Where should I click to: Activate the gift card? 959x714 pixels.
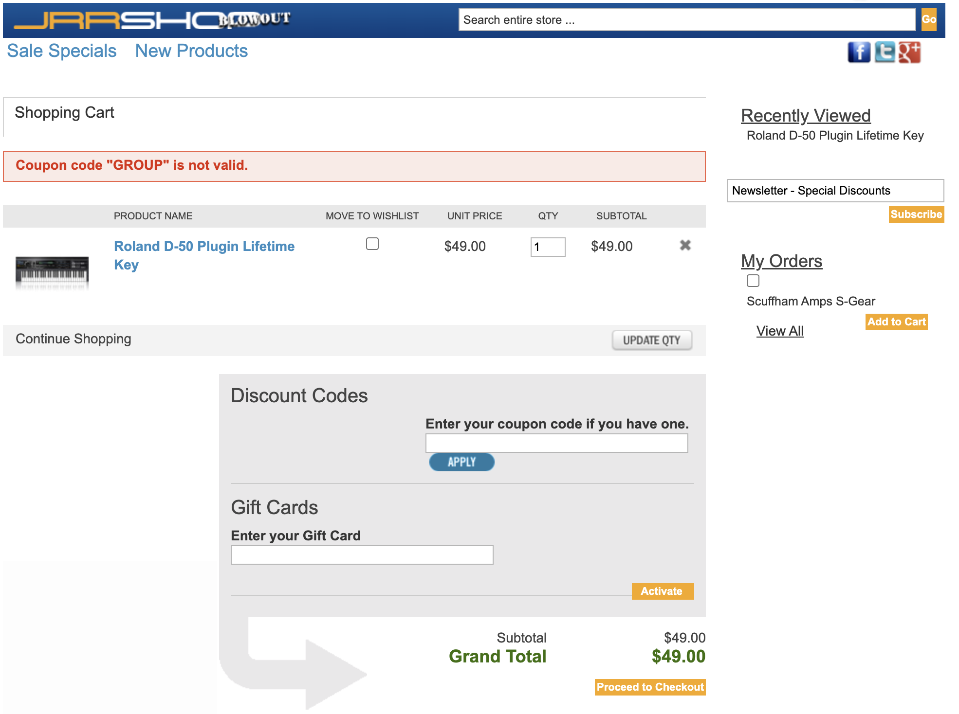662,591
